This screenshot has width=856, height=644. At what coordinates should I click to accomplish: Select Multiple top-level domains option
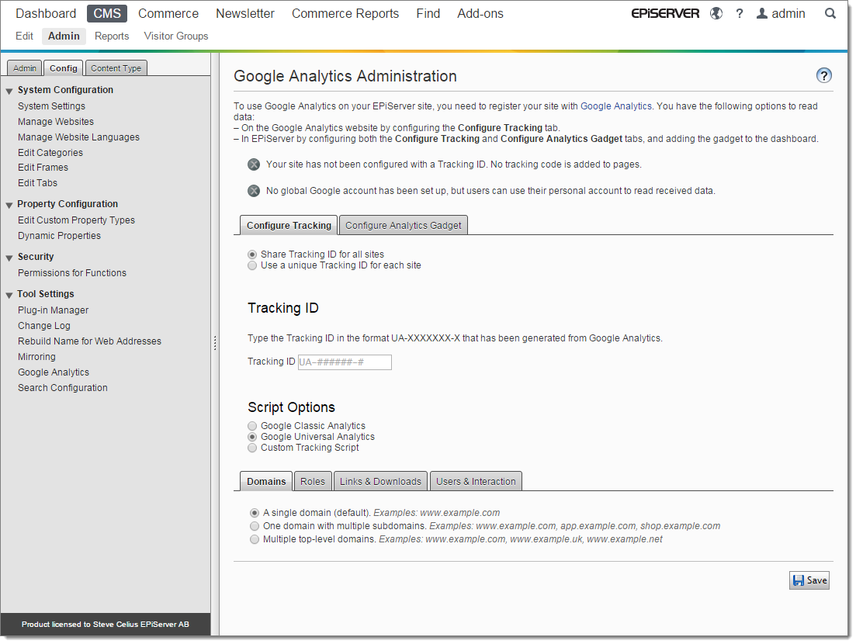coord(255,538)
